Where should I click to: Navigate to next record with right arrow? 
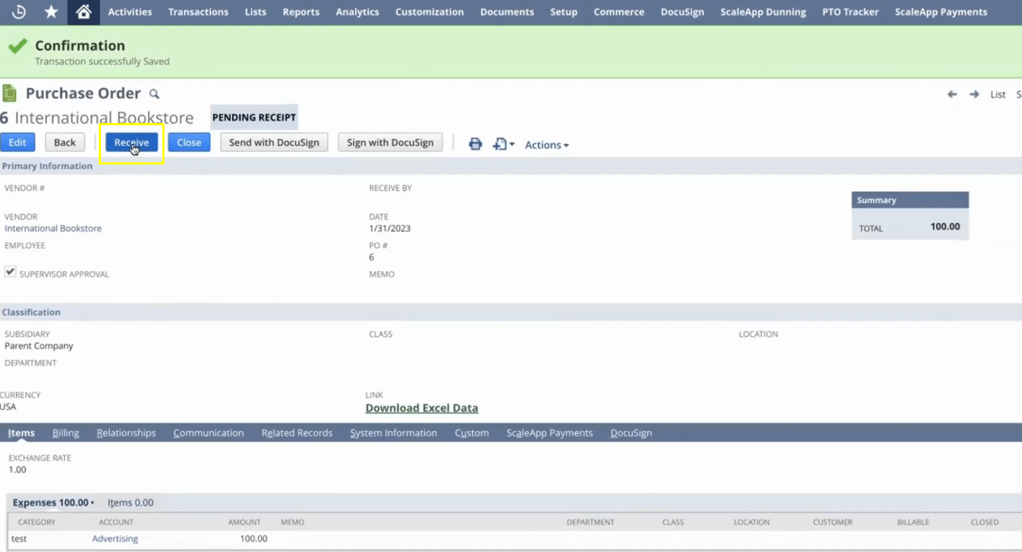[974, 94]
